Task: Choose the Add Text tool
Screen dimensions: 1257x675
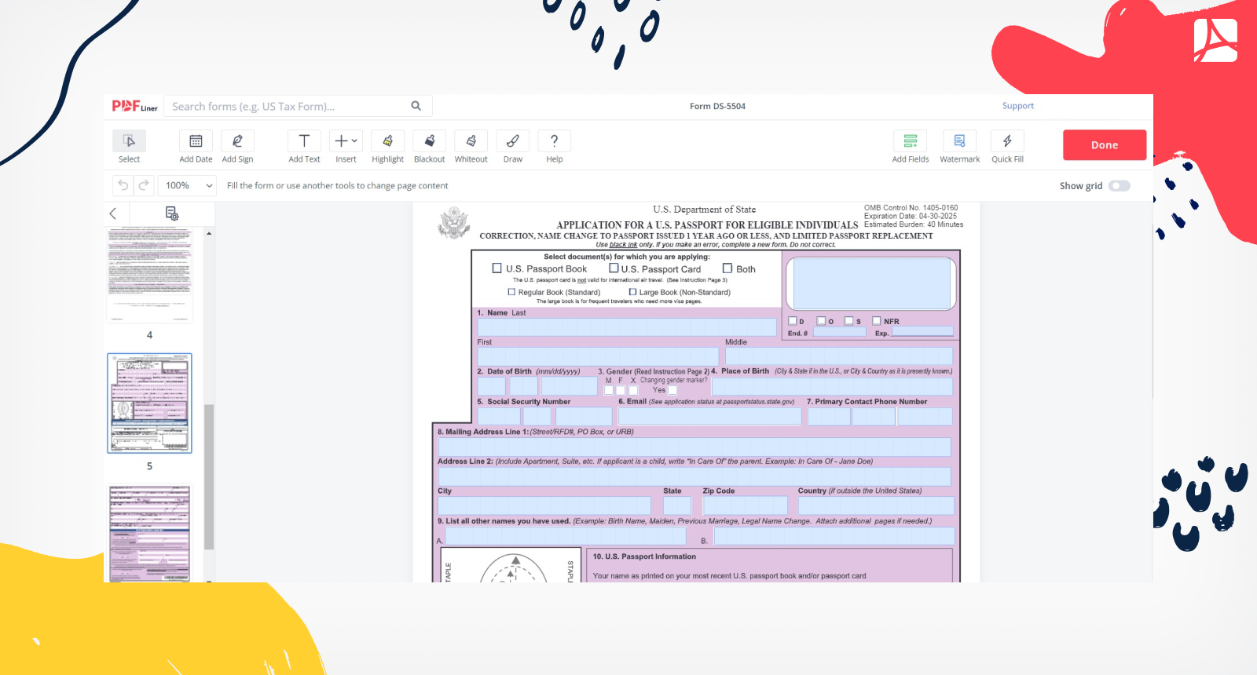Action: tap(304, 141)
